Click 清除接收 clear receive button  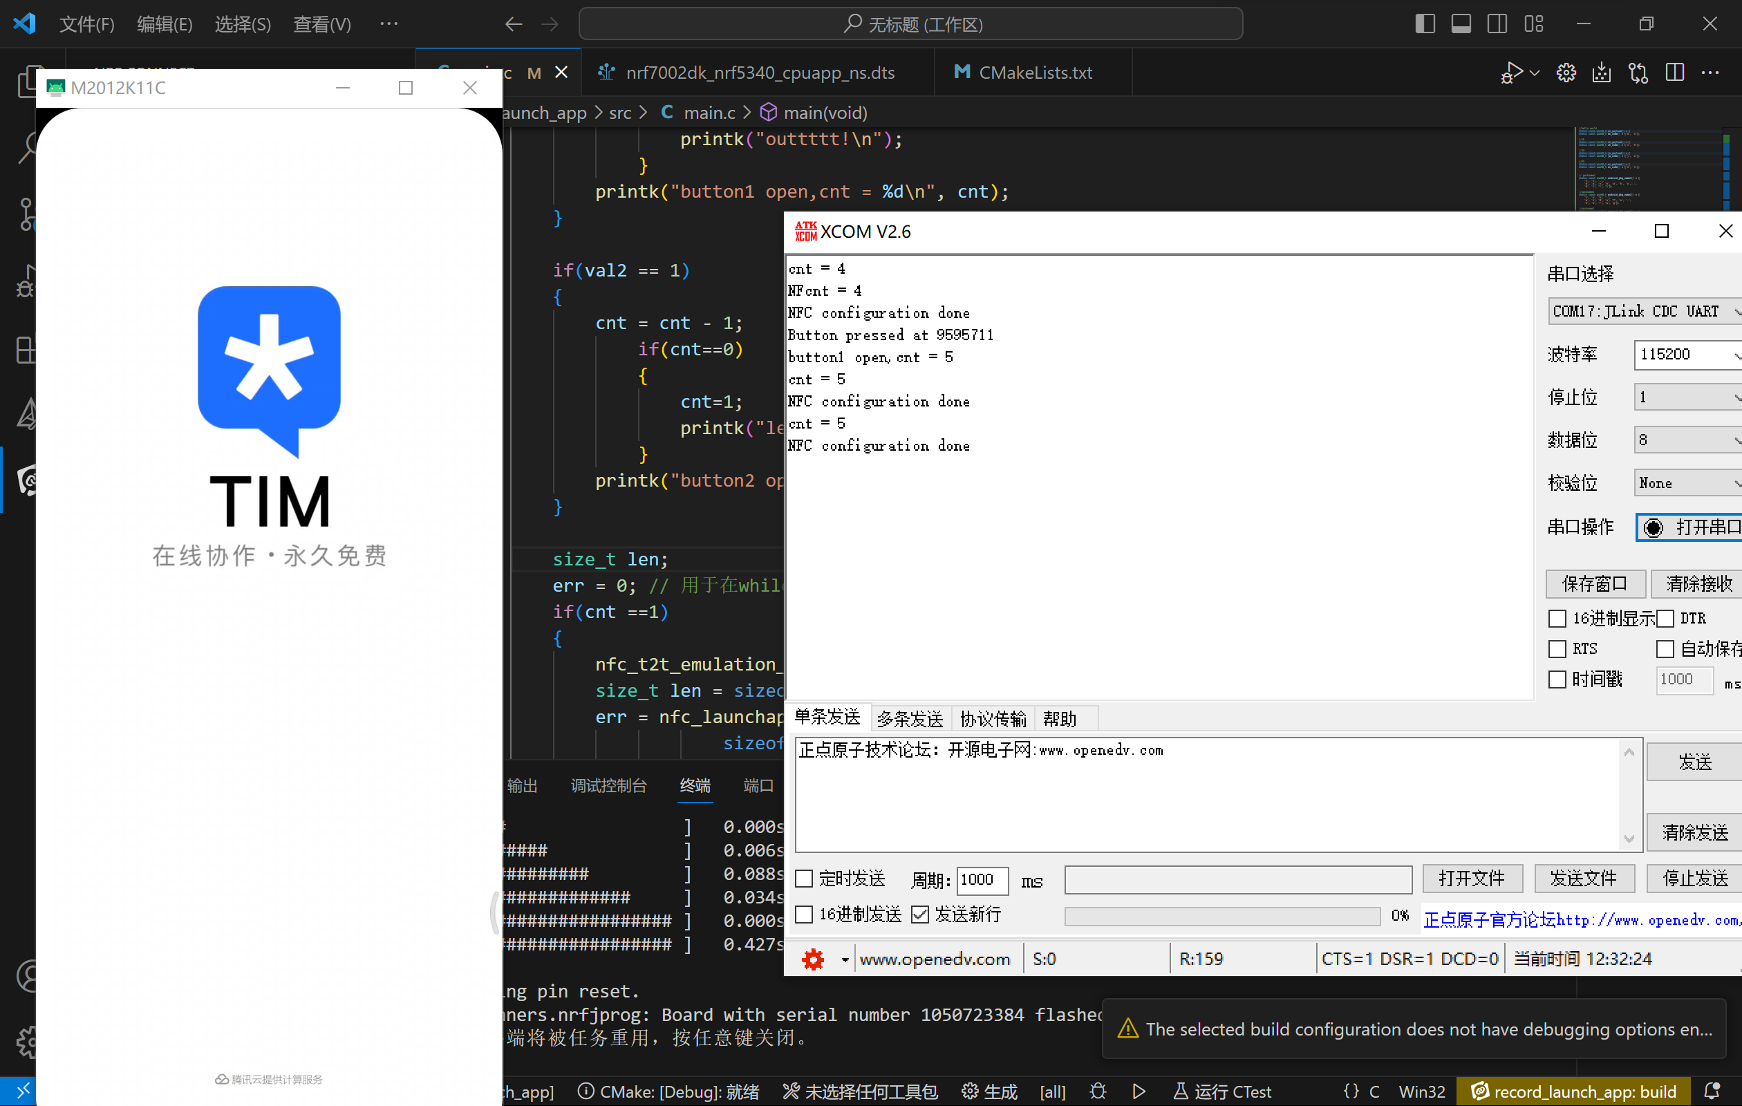[x=1697, y=583]
